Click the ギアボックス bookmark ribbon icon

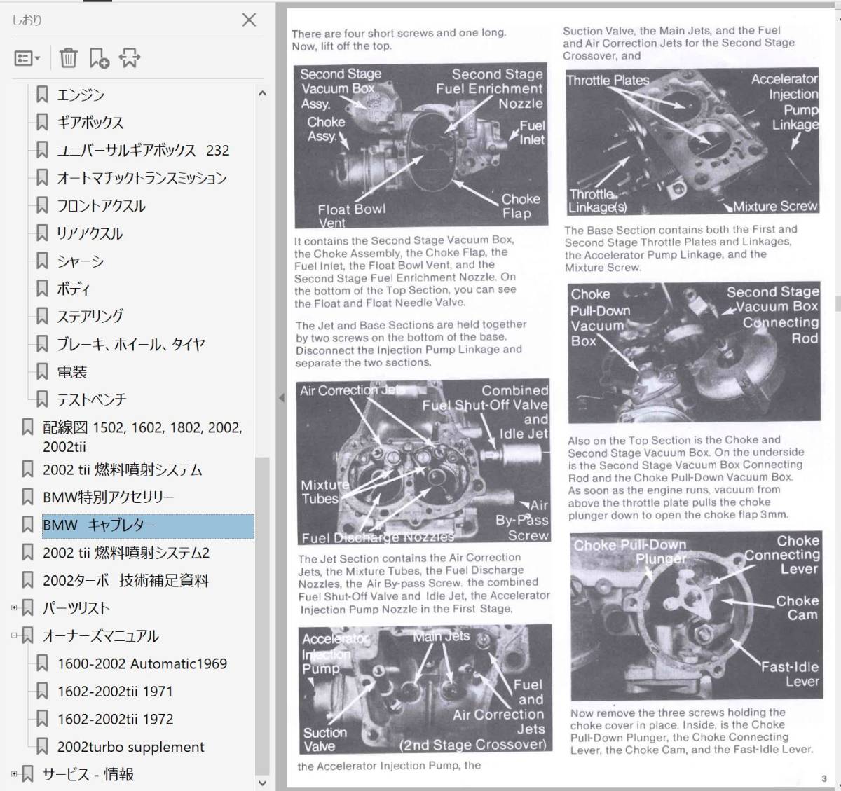[x=42, y=122]
